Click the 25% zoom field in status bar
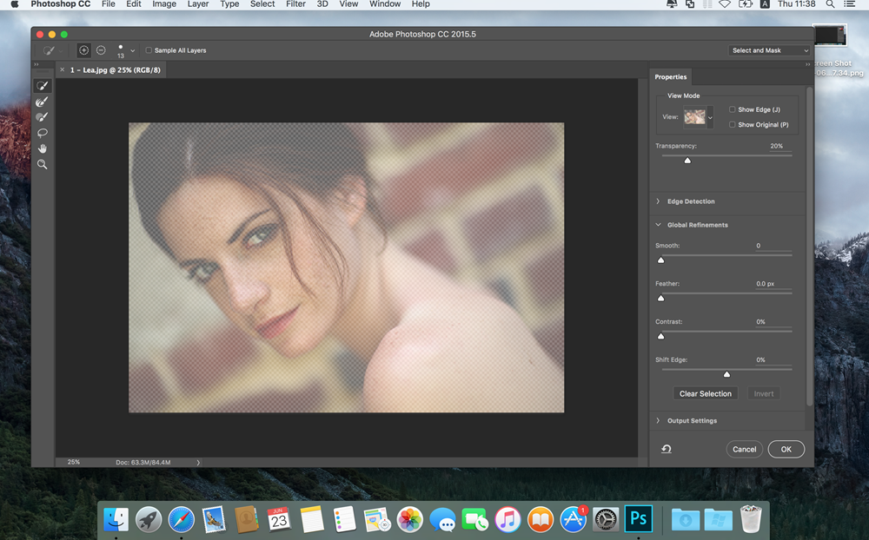The width and height of the screenshot is (869, 540). (x=74, y=462)
